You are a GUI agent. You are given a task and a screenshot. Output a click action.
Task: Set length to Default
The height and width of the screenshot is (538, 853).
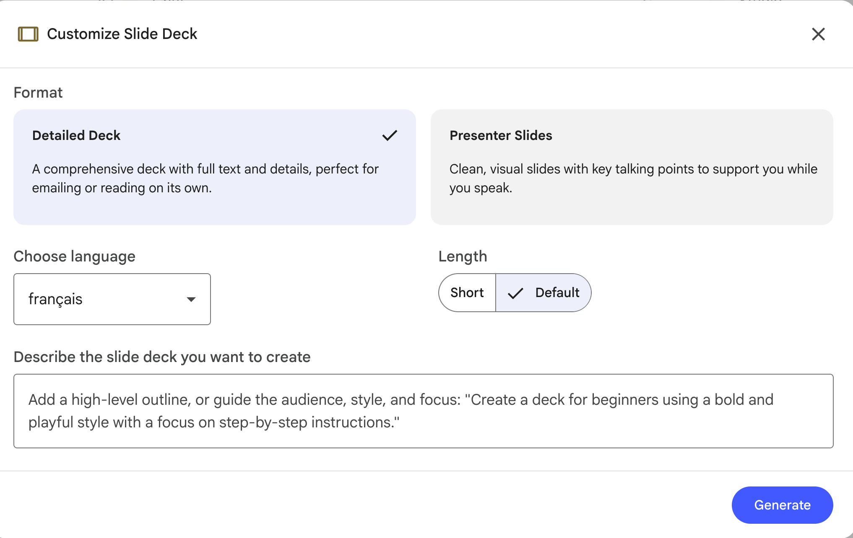point(557,292)
